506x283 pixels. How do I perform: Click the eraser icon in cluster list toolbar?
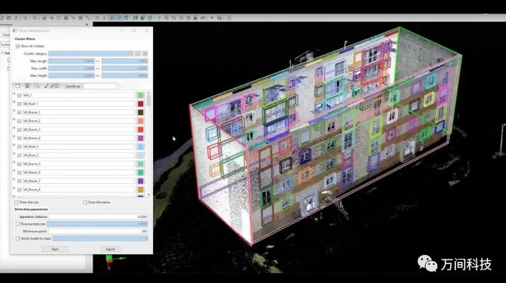point(52,86)
